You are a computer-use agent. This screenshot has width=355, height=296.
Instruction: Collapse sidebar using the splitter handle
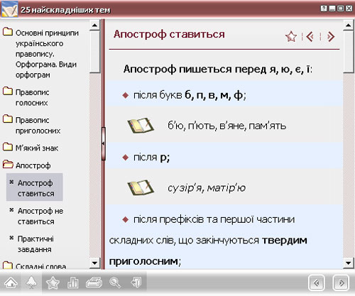pyautogui.click(x=104, y=143)
